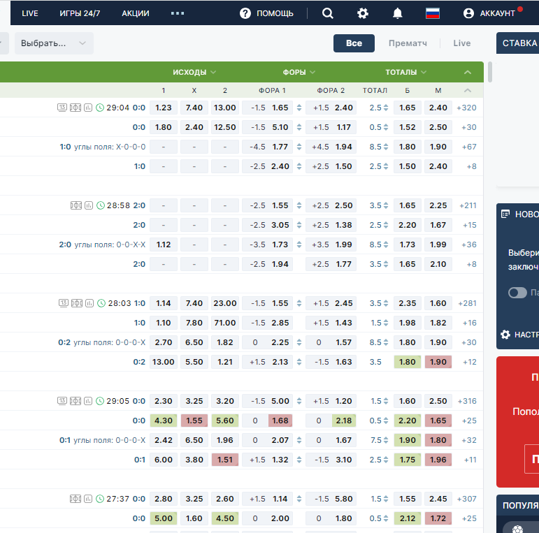Screen dimensions: 539x533
Task: Open the notifications bell
Action: tap(397, 13)
